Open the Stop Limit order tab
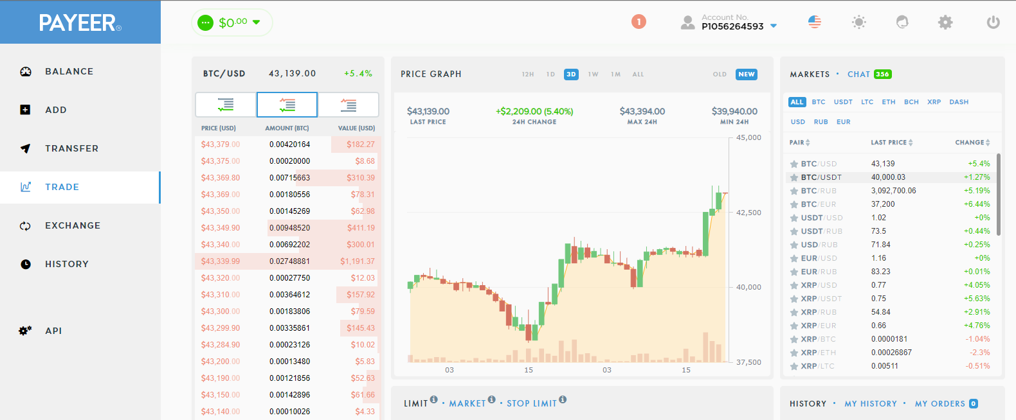The width and height of the screenshot is (1016, 420). point(532,403)
